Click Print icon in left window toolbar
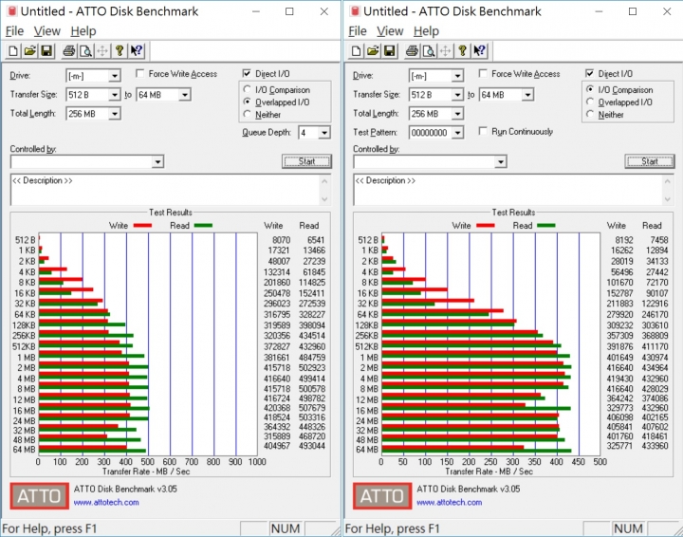Screen dimensions: 683x537 tap(69, 51)
